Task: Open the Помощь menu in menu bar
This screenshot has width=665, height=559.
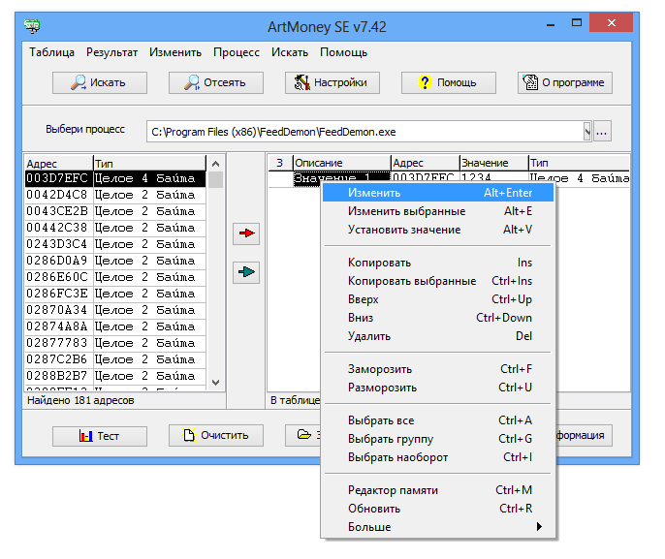Action: click(343, 52)
